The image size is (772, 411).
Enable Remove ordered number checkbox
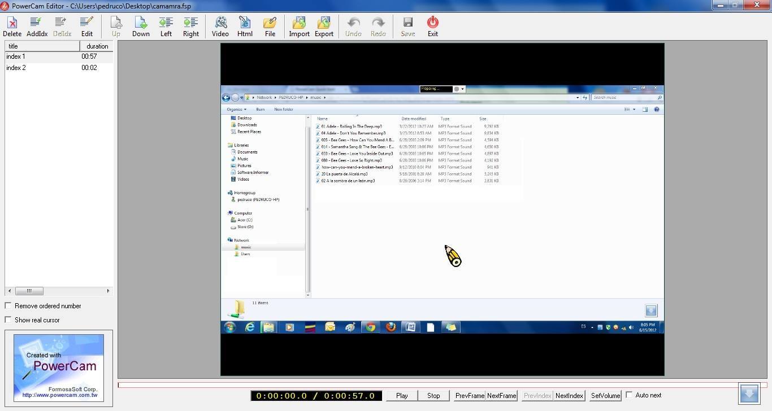[8, 305]
